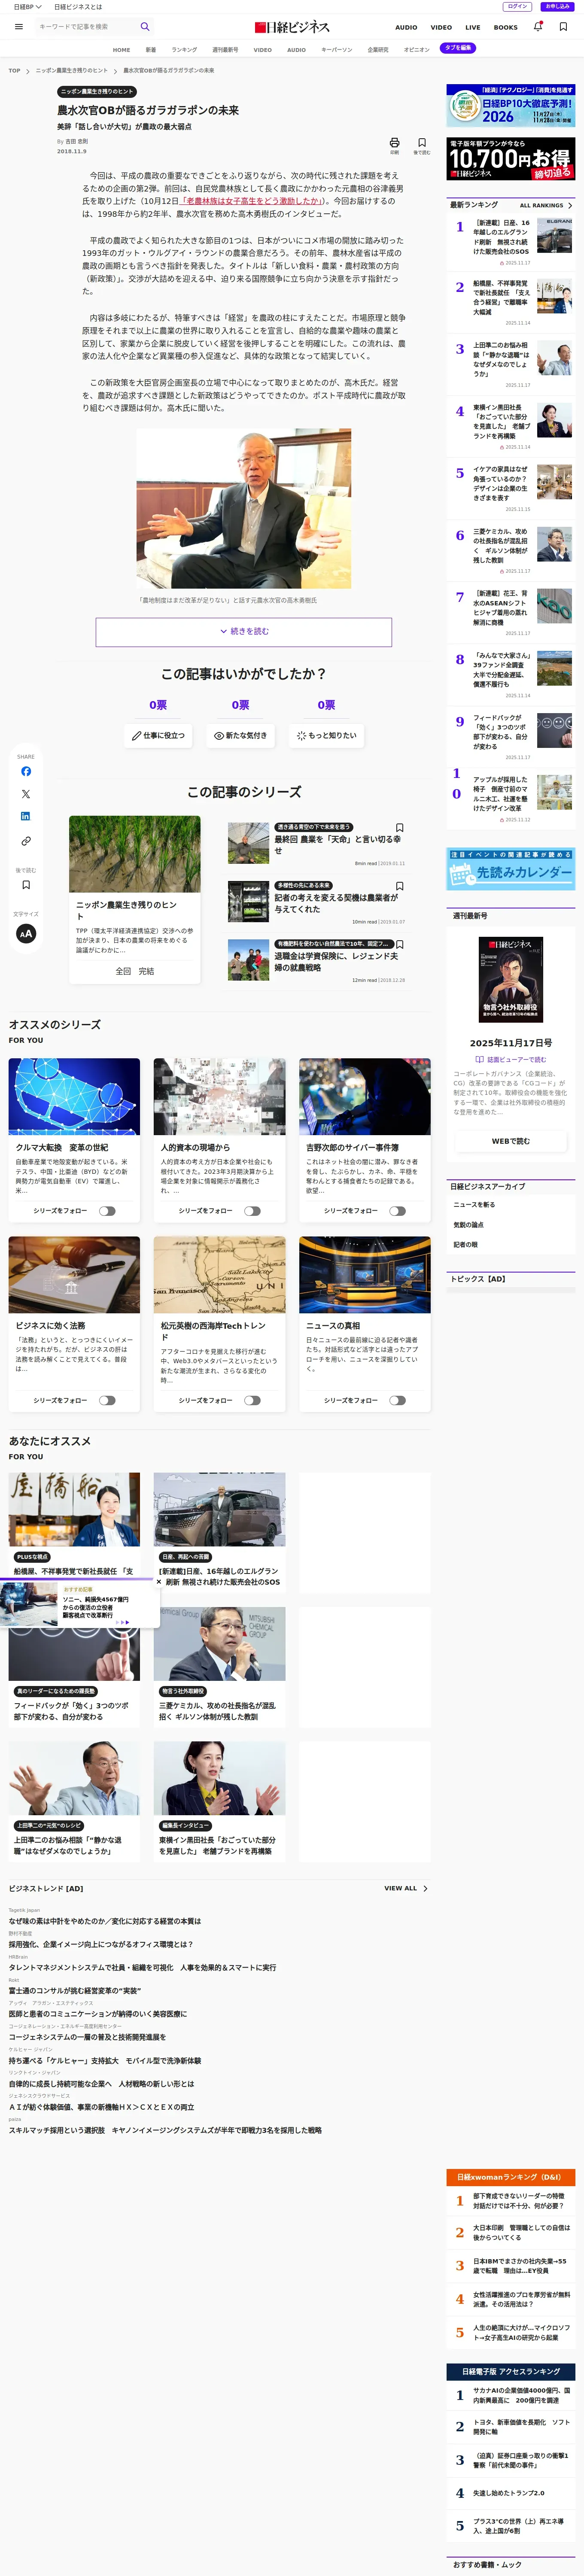Open the hamburger menu icon
584x2576 pixels.
tap(19, 27)
